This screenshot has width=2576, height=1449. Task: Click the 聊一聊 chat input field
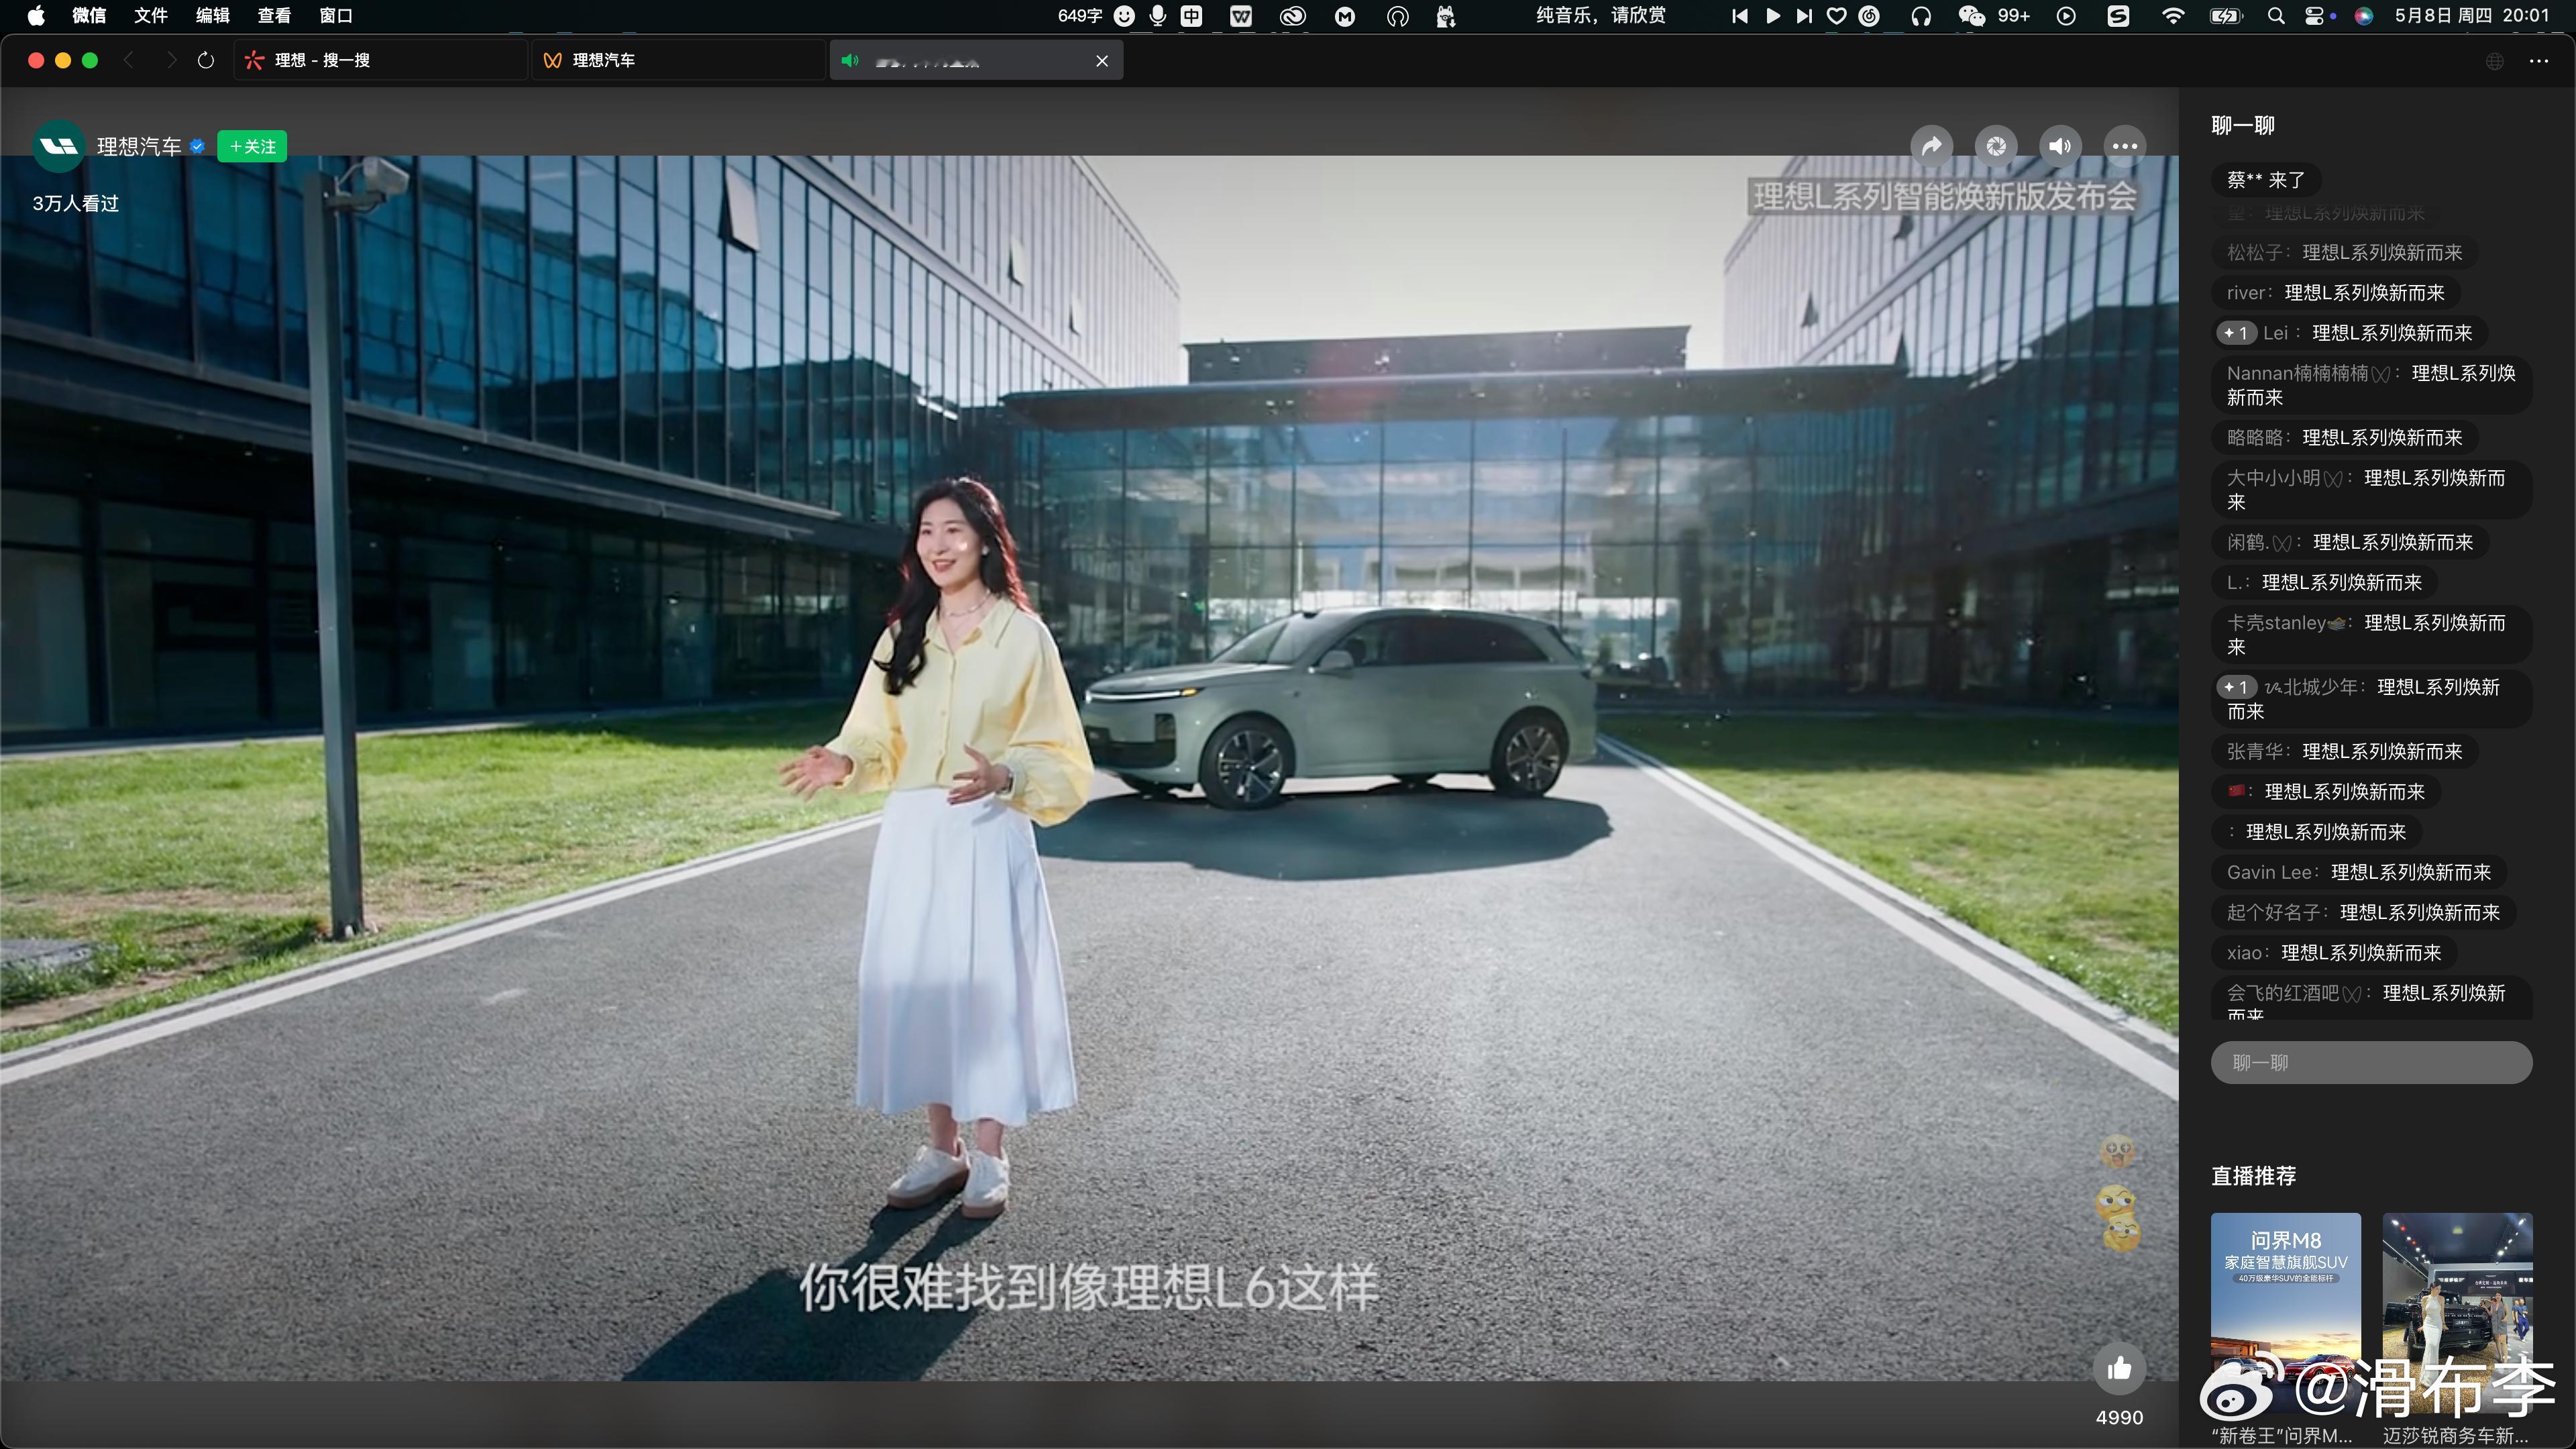point(2371,1062)
